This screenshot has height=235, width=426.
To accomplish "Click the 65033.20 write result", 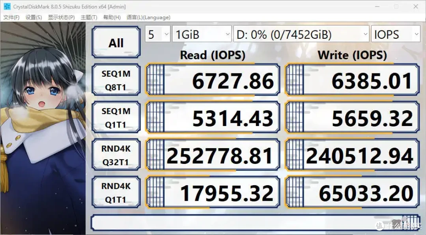I will (352, 192).
